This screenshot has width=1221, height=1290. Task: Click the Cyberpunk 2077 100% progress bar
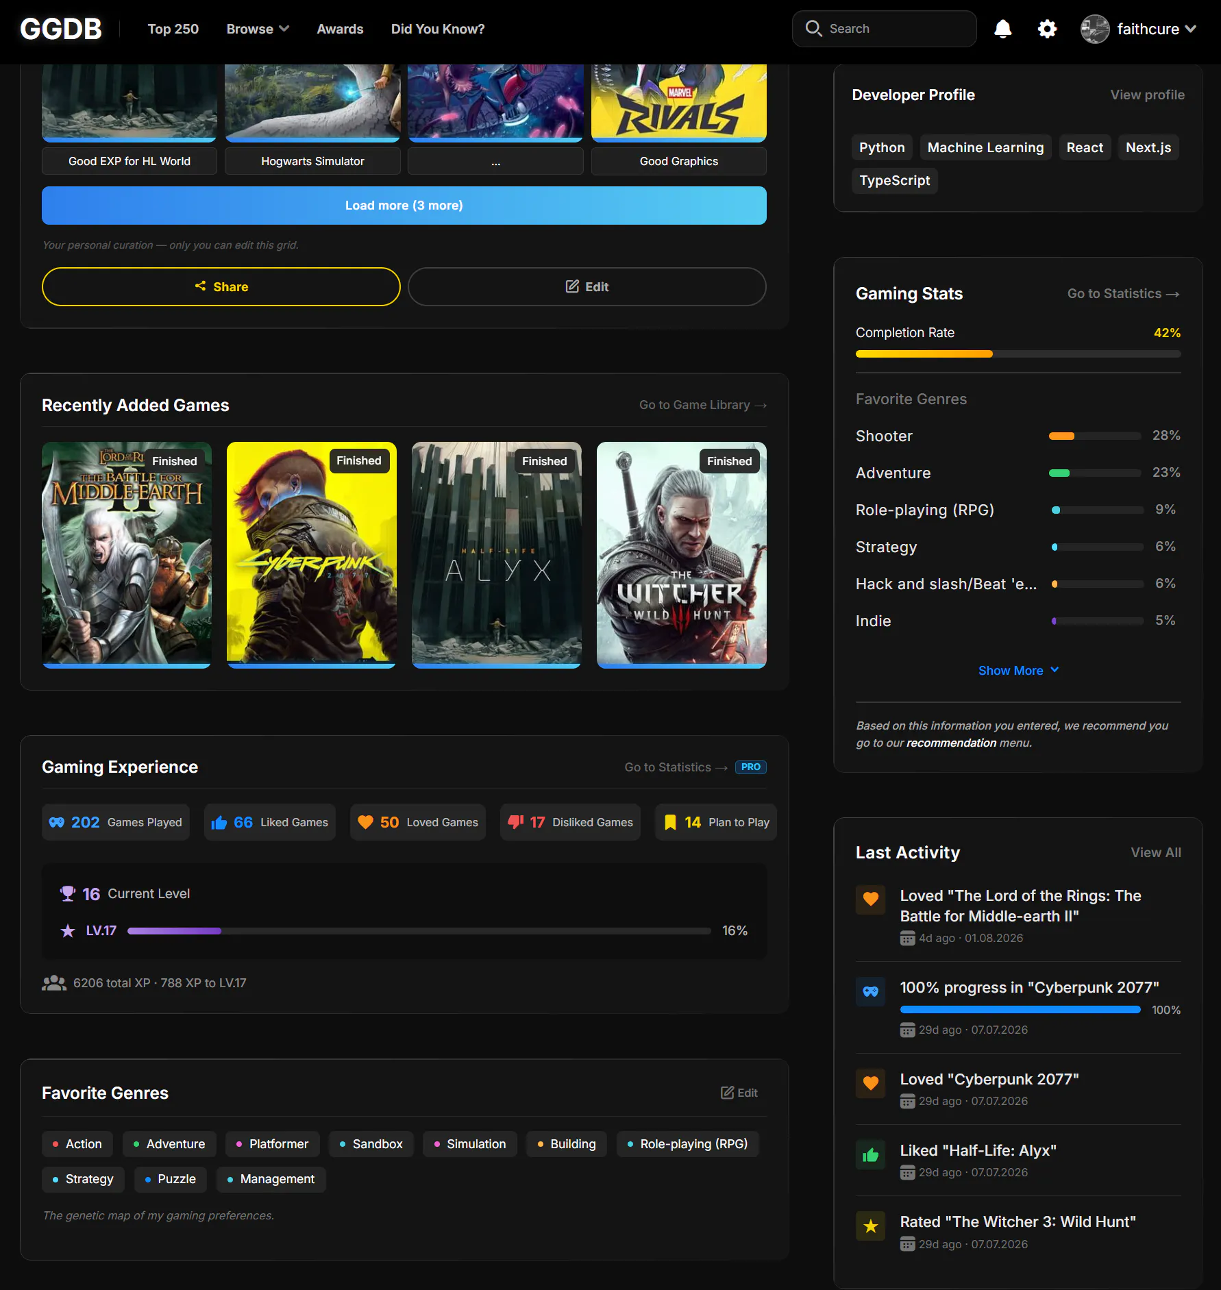pyautogui.click(x=1020, y=1009)
